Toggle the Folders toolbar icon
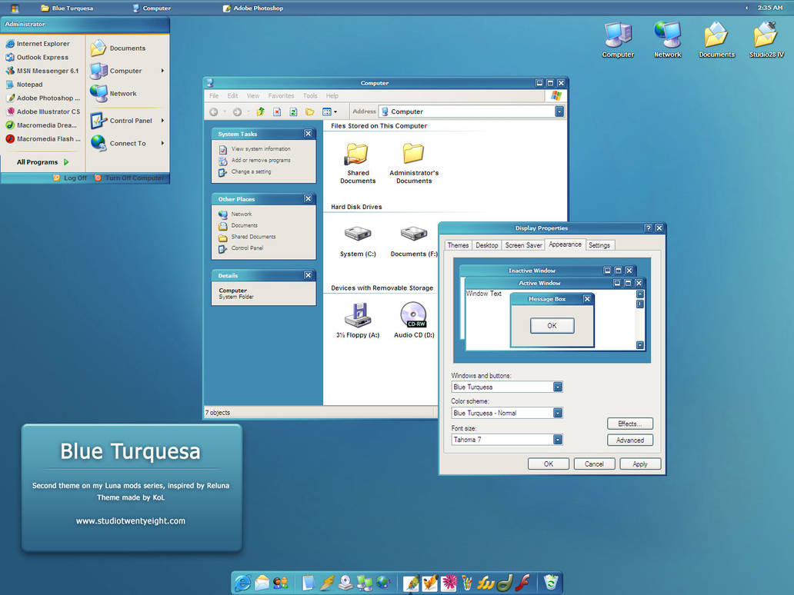 point(310,111)
